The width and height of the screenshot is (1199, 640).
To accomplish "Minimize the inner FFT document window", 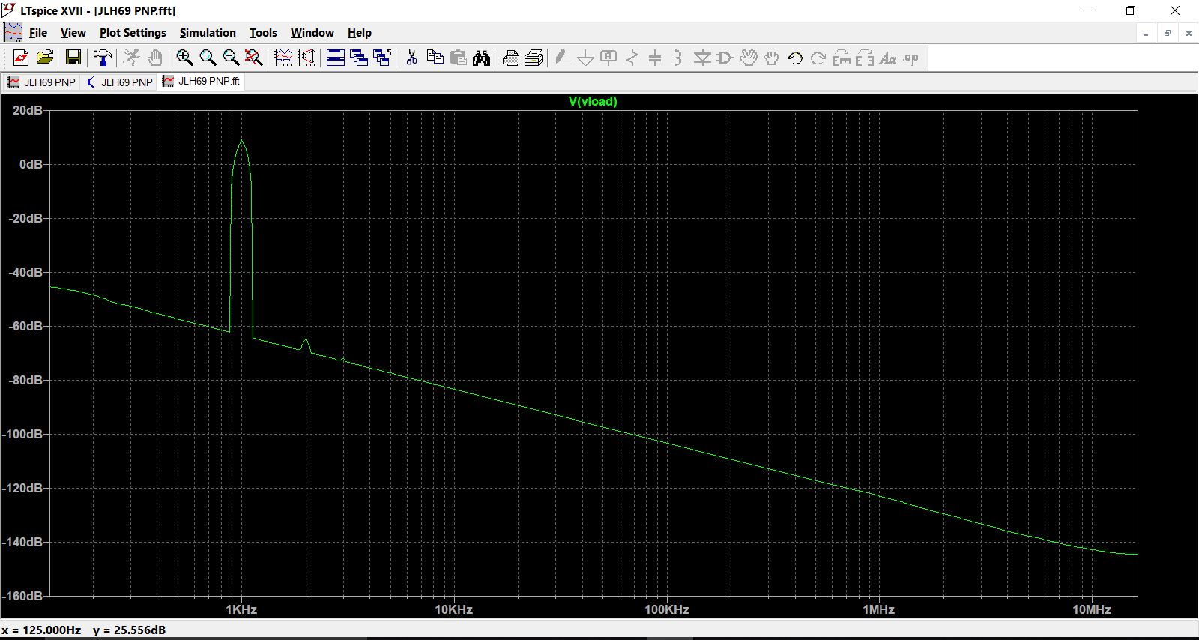I will pos(1146,33).
